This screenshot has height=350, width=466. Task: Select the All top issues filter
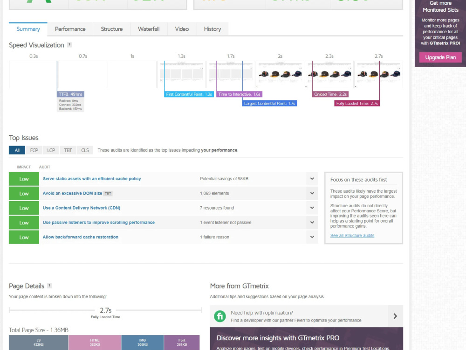pyautogui.click(x=17, y=150)
